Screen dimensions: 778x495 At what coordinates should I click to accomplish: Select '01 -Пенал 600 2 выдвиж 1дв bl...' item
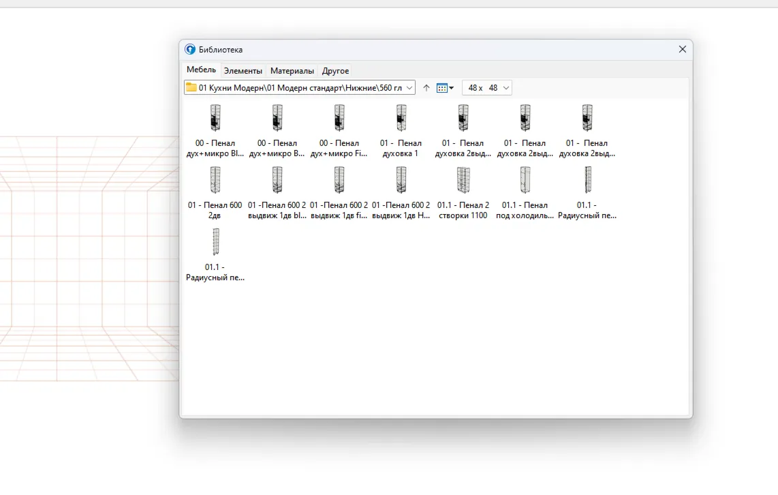pyautogui.click(x=277, y=193)
